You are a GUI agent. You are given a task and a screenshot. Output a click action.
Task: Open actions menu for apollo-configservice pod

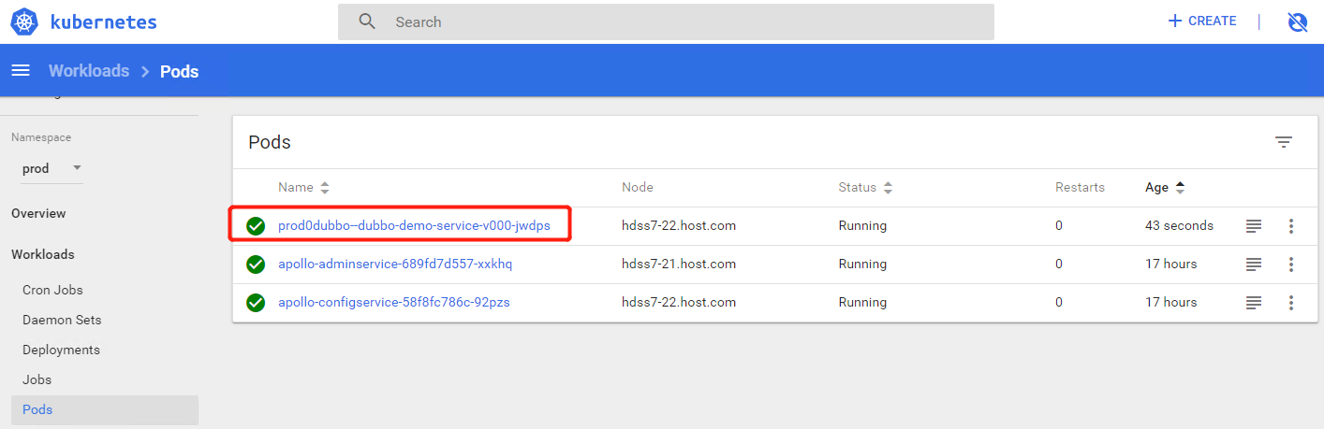[1291, 303]
